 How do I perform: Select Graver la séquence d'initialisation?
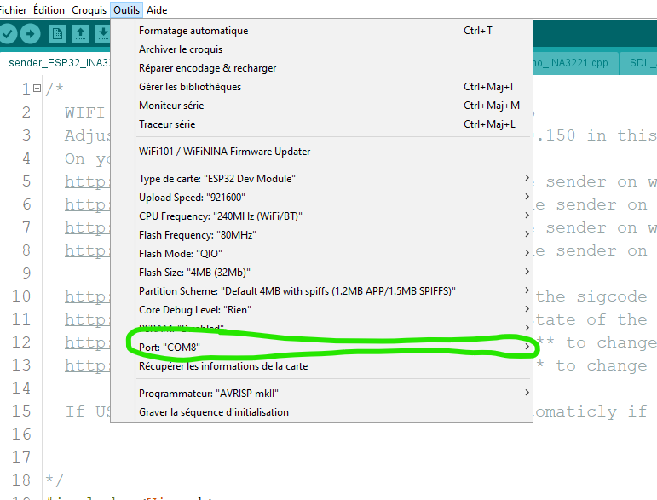(321, 412)
